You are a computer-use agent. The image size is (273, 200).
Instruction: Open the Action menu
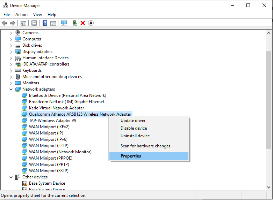click(21, 15)
